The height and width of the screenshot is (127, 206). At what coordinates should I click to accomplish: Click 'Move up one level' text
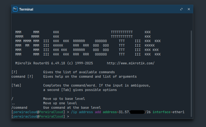pos(60,103)
